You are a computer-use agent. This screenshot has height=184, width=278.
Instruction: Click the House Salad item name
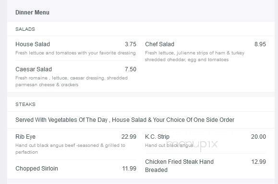(33, 44)
